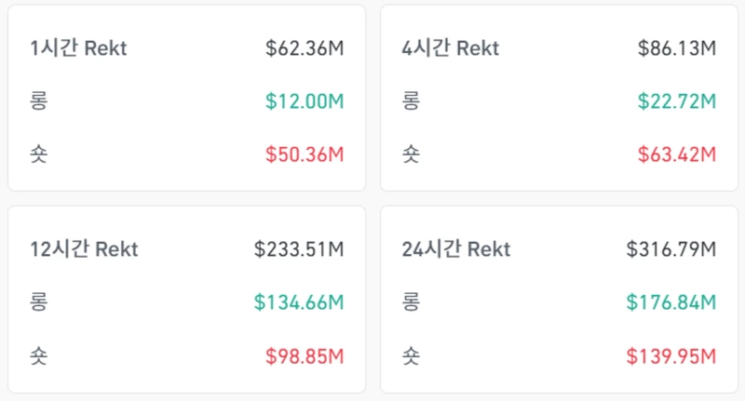
Task: Click the 롱 label in 1시간 card
Action: click(x=38, y=101)
